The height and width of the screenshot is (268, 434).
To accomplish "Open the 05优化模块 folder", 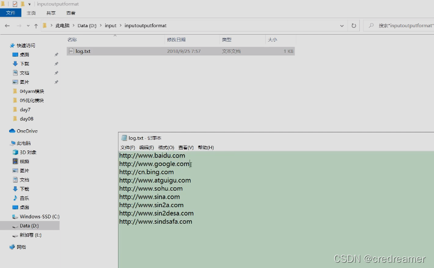I will coord(31,100).
